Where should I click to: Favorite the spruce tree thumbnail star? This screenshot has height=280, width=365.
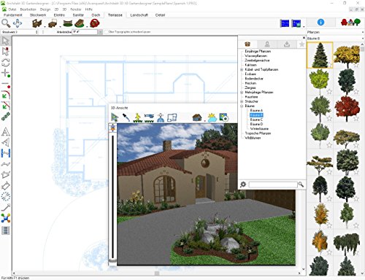[x=329, y=65]
